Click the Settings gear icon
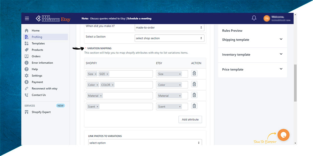 click(x=27, y=76)
